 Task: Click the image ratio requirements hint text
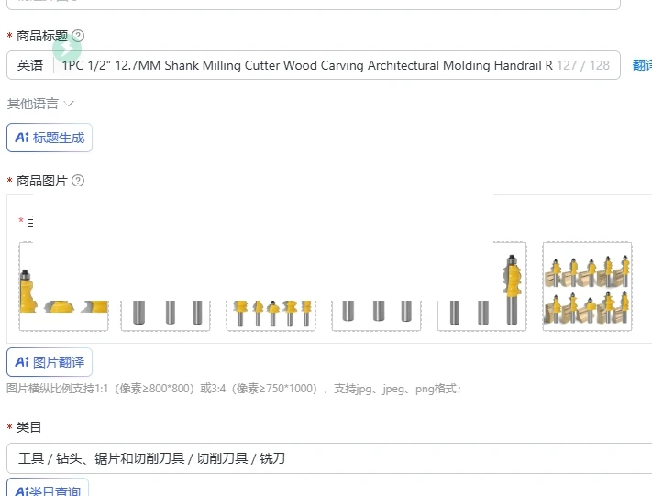tap(234, 389)
